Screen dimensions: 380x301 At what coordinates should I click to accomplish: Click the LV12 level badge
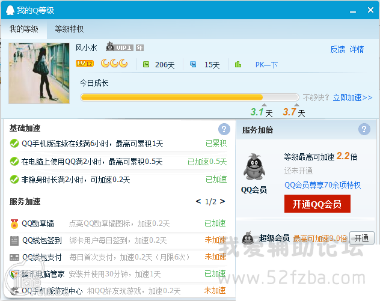coord(85,64)
